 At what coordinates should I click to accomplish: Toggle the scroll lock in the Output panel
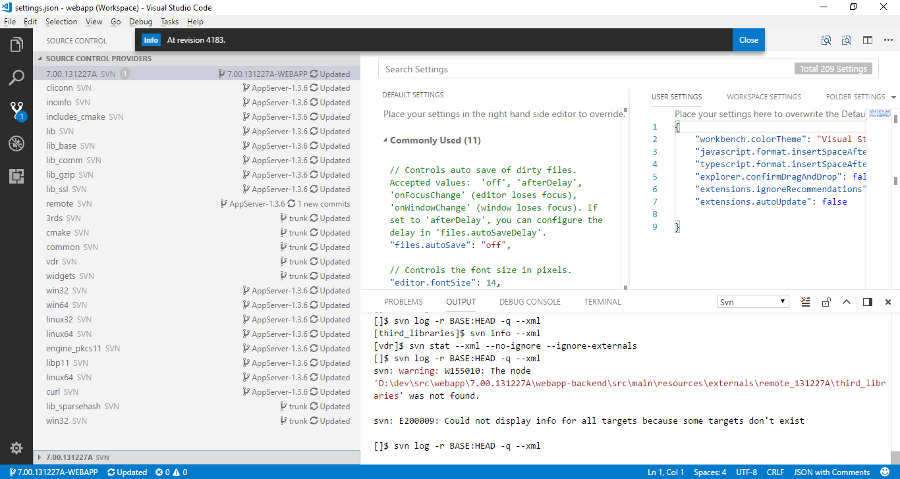826,301
